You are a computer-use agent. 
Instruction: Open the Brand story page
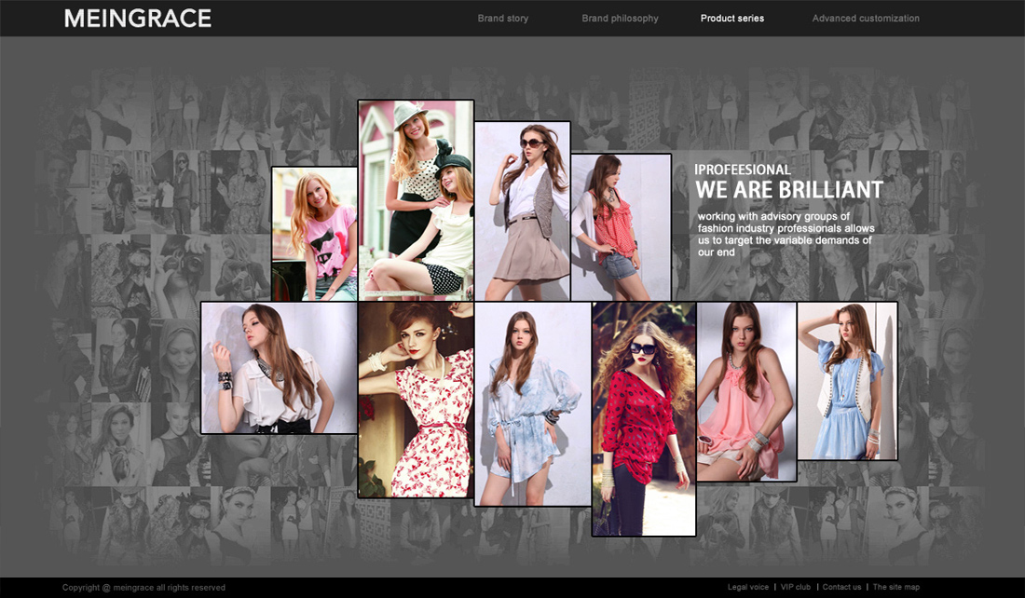502,19
